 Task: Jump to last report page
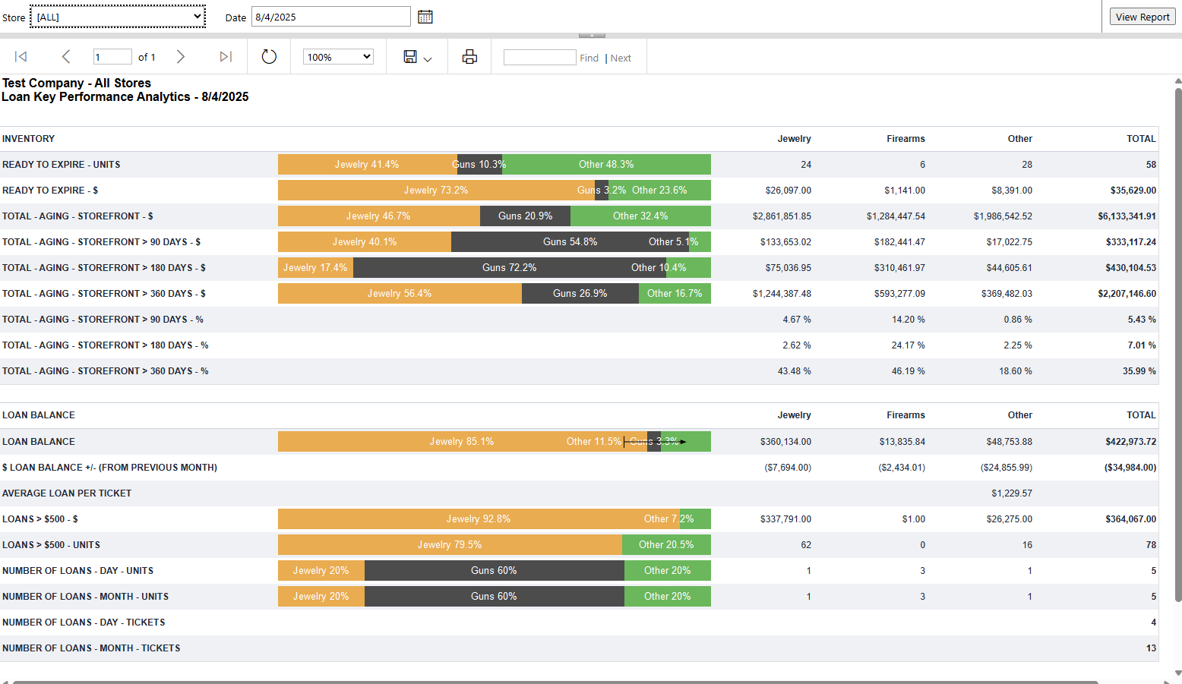[x=226, y=57]
